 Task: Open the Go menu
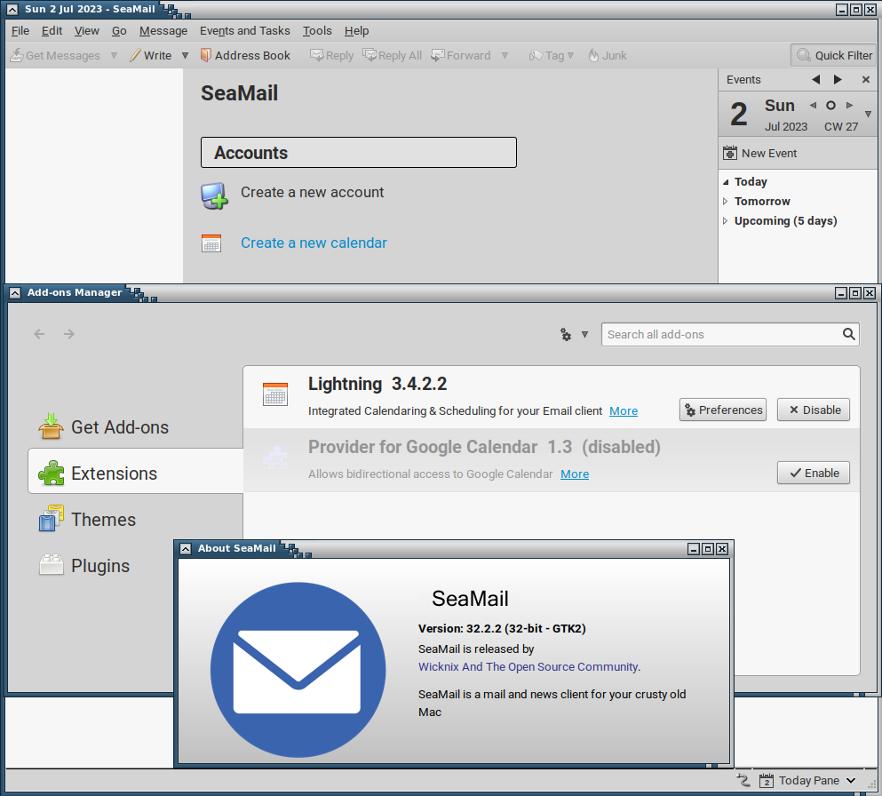coord(119,31)
